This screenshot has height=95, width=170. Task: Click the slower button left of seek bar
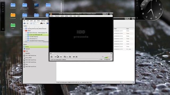(51, 54)
